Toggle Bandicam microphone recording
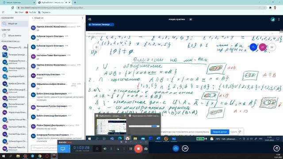 (111, 149)
